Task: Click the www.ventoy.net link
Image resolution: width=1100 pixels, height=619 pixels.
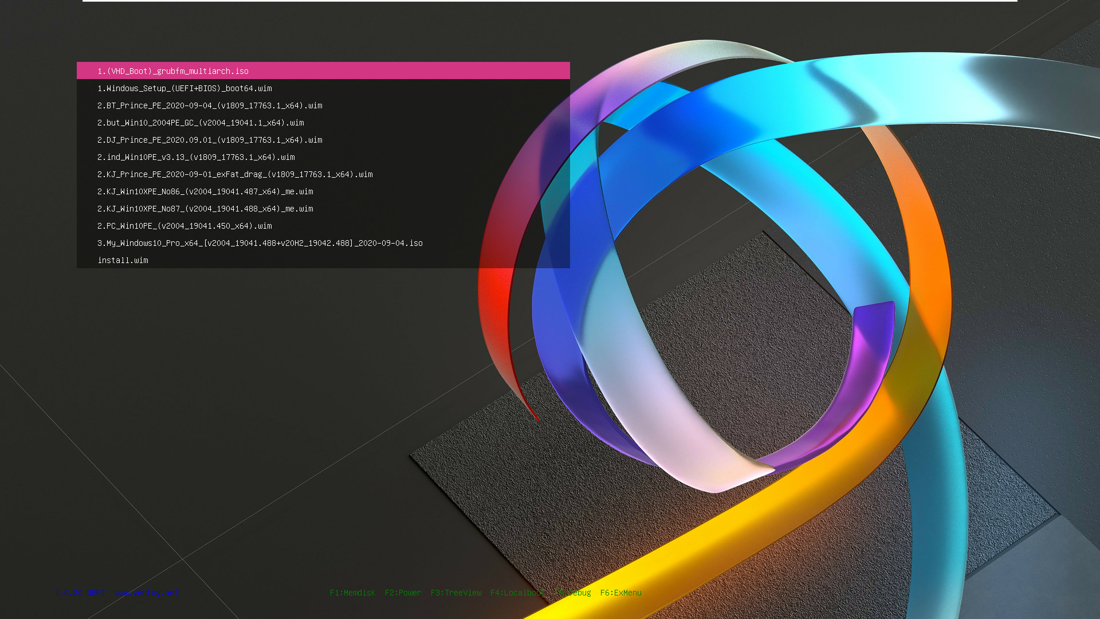Action: pos(146,593)
